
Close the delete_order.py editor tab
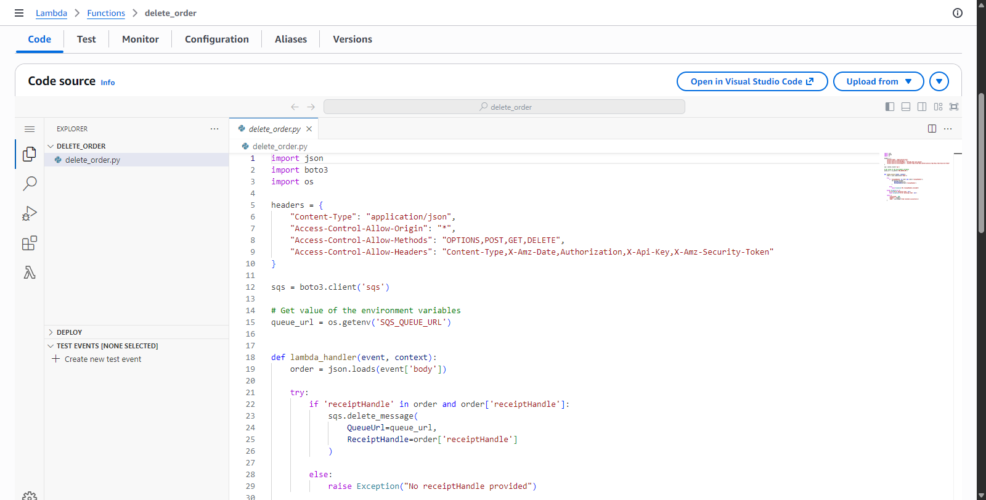click(309, 129)
